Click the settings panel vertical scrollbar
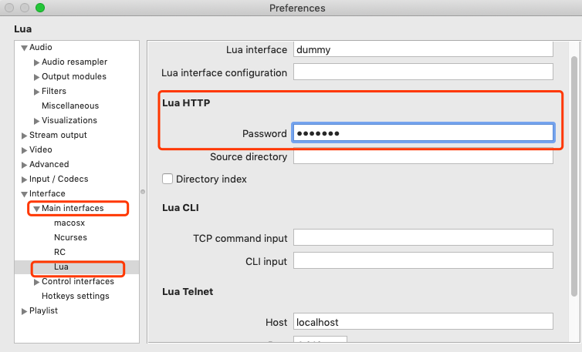 (x=573, y=177)
